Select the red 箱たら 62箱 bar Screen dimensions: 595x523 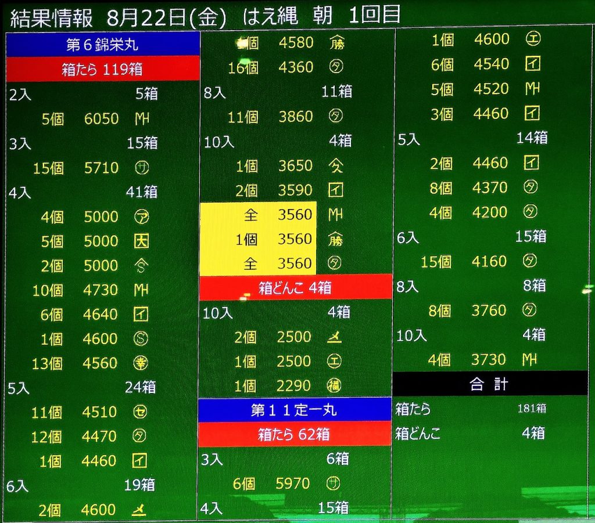coord(294,434)
